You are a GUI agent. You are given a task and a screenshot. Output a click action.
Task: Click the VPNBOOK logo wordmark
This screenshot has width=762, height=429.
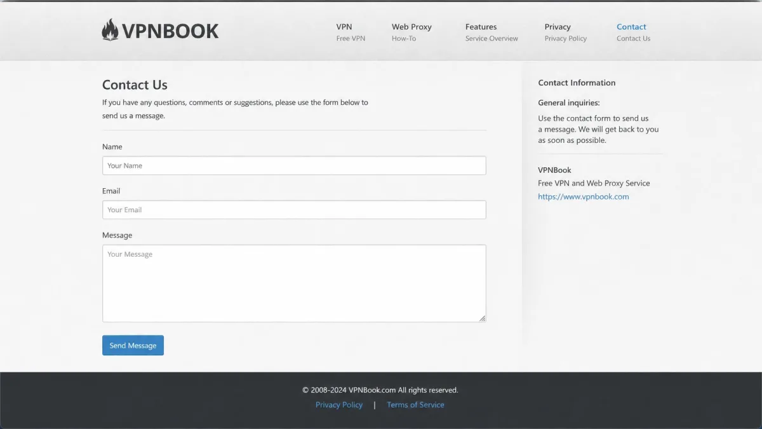170,31
